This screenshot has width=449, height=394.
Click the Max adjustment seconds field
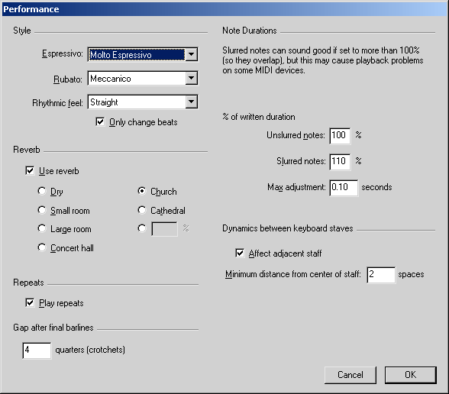coord(344,188)
